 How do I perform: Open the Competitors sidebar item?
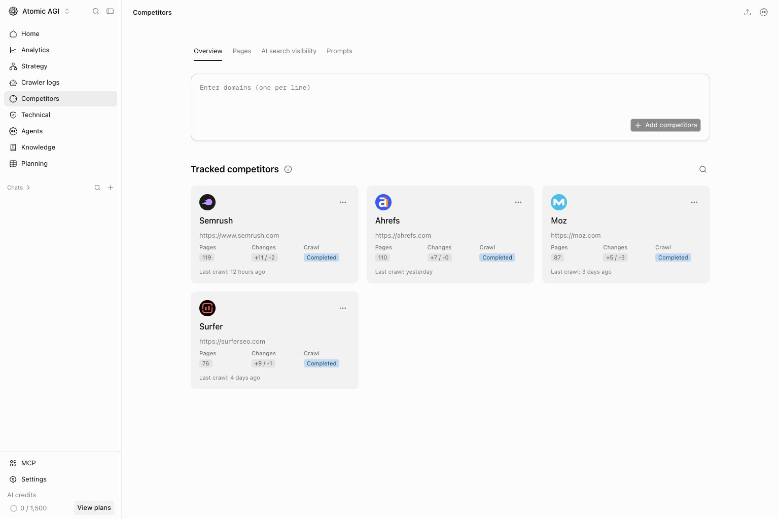[60, 99]
